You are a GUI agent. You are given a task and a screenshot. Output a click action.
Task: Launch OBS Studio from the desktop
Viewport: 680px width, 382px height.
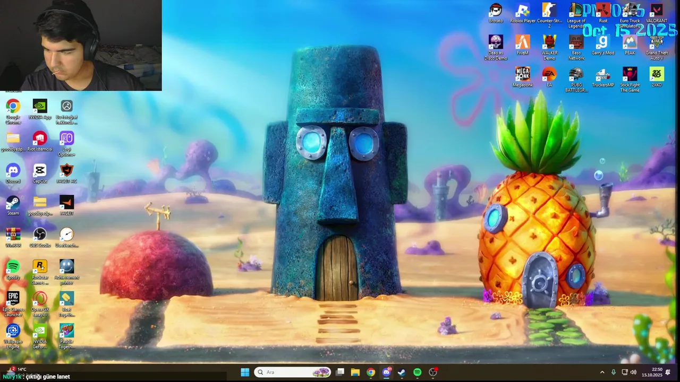click(40, 239)
